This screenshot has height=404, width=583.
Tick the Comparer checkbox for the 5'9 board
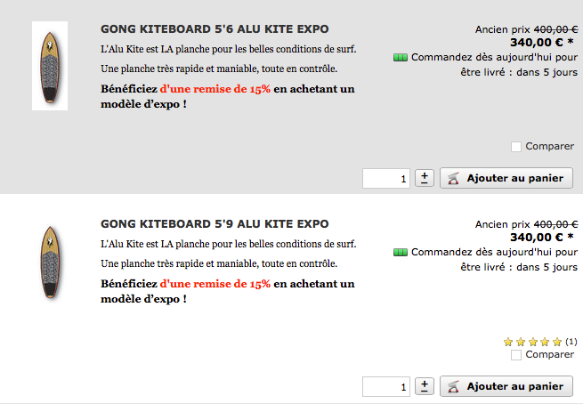tap(516, 355)
